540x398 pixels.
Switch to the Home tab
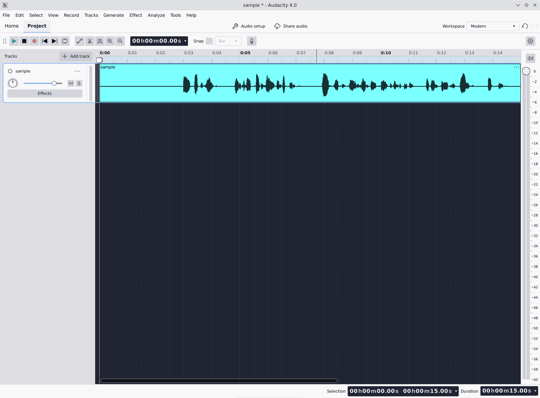tap(12, 26)
